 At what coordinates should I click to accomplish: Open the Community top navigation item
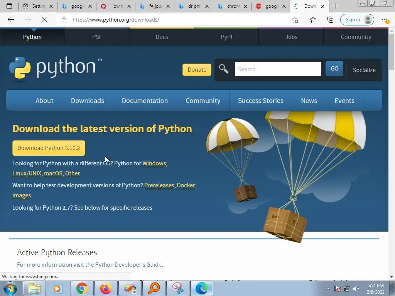(x=356, y=37)
